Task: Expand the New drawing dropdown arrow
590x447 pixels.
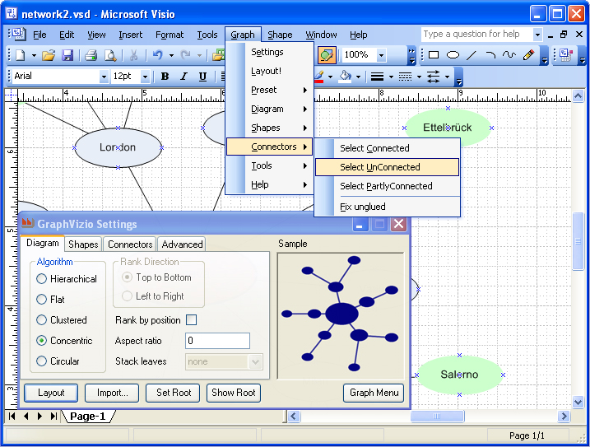Action: pyautogui.click(x=34, y=56)
